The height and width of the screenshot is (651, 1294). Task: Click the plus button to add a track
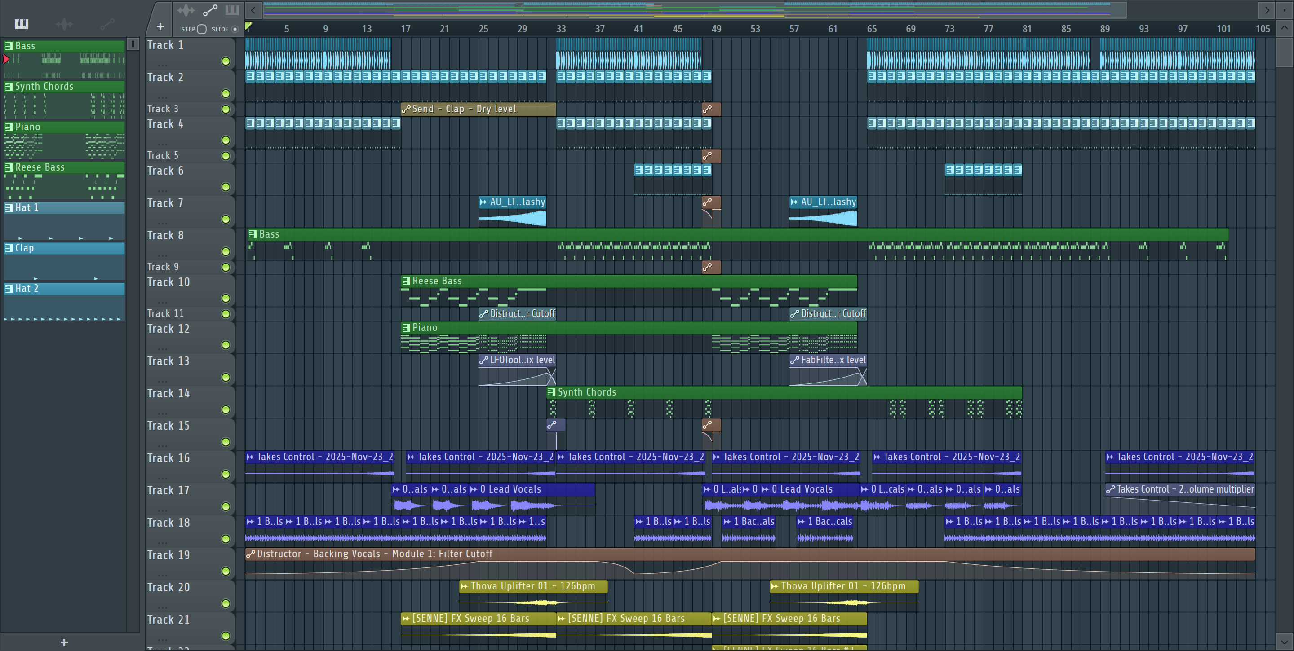click(160, 26)
